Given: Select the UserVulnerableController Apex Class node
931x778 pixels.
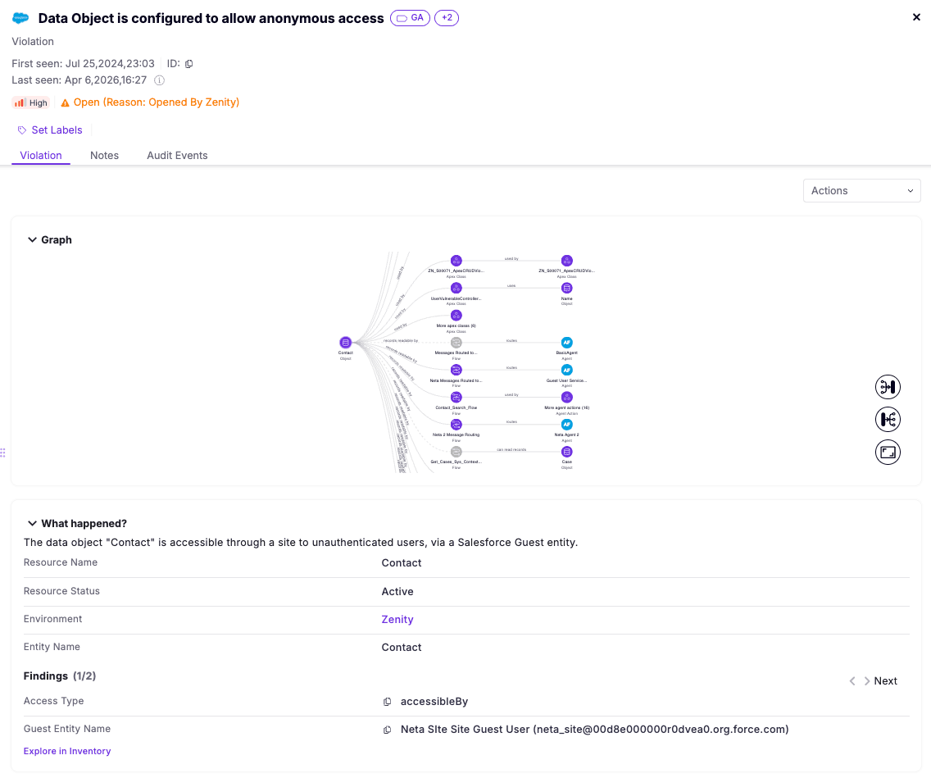Looking at the screenshot, I should click(456, 288).
